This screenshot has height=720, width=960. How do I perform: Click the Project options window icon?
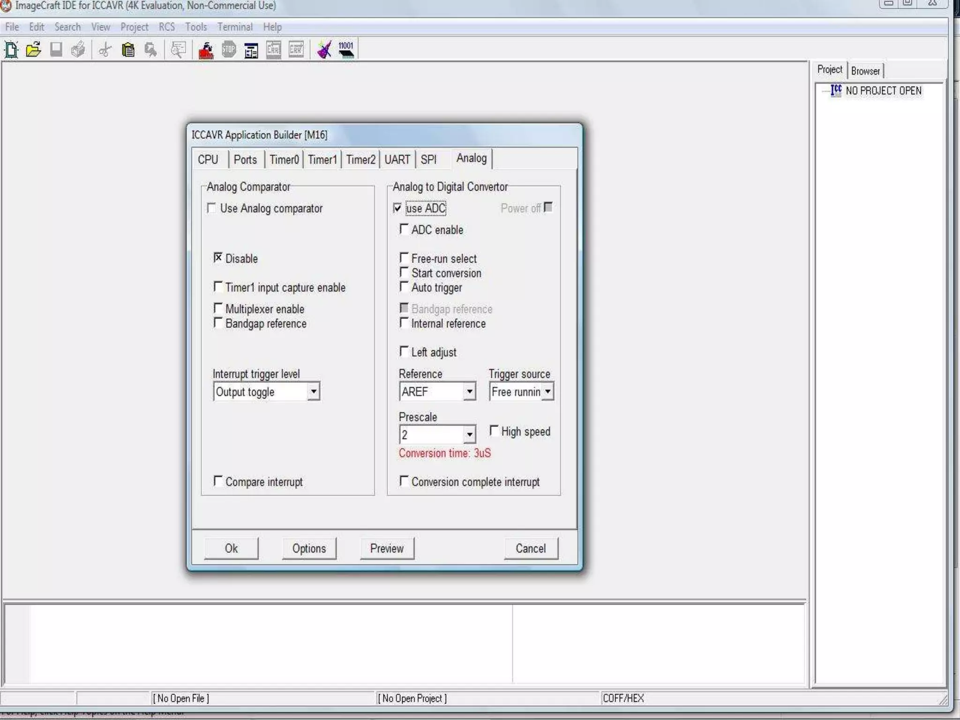coord(251,50)
